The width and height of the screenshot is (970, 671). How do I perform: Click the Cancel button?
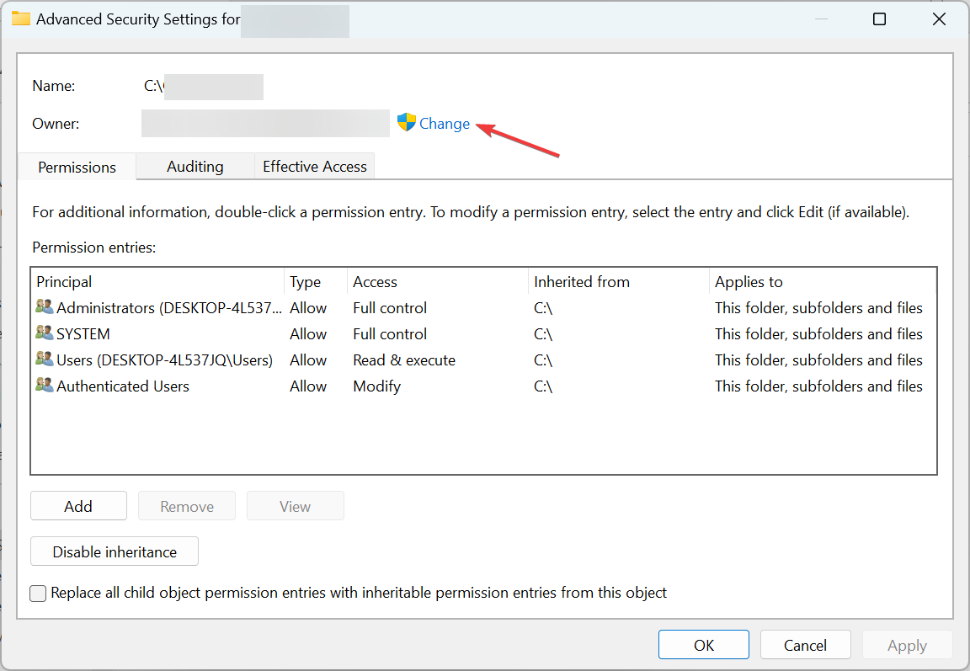(806, 645)
